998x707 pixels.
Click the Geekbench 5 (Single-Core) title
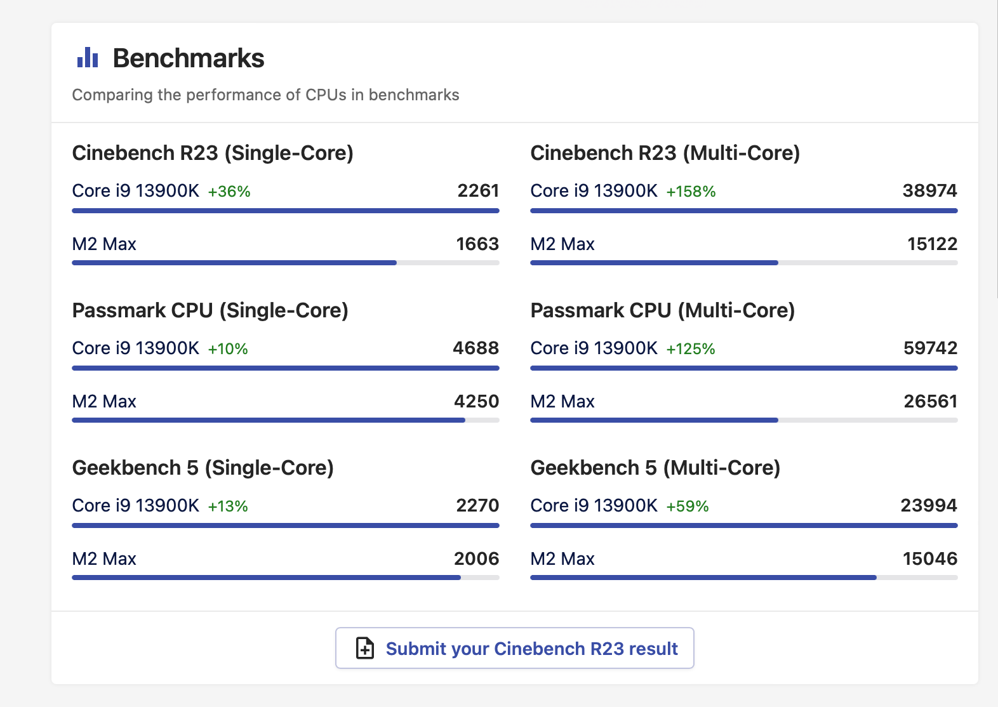(203, 468)
